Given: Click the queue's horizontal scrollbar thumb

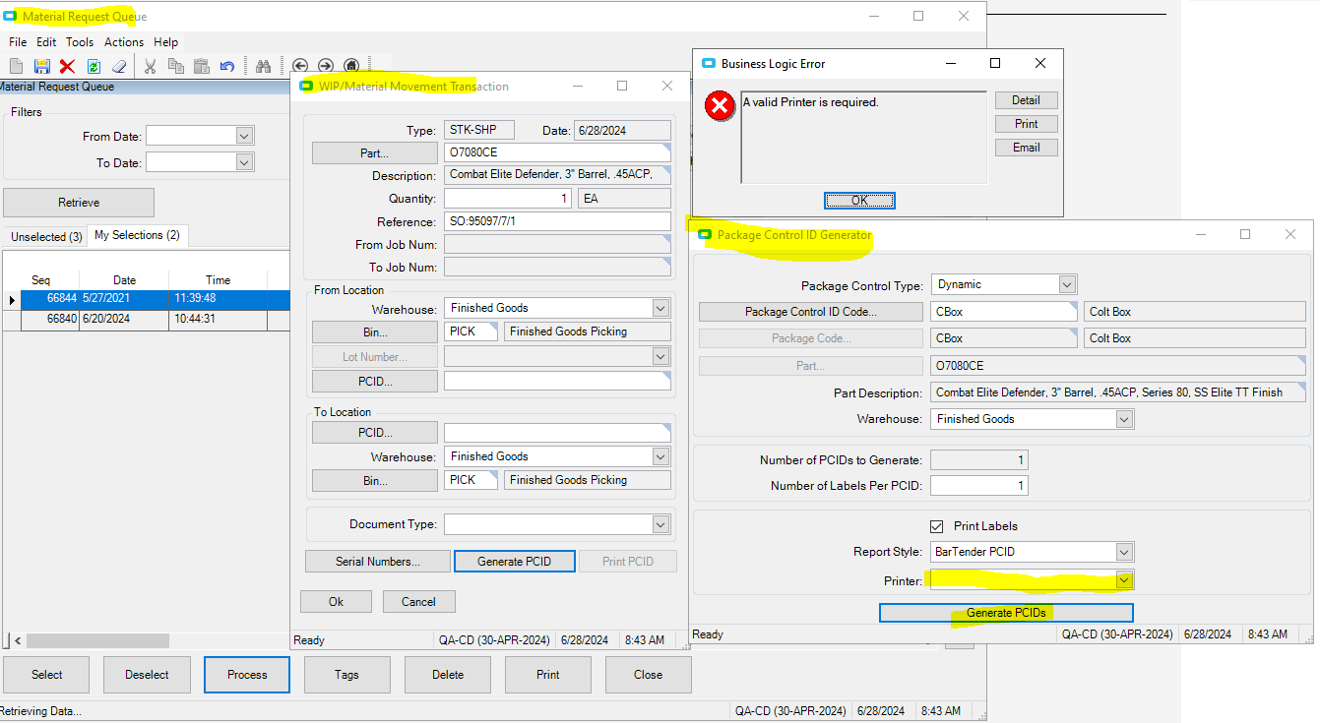Looking at the screenshot, I should [98, 640].
